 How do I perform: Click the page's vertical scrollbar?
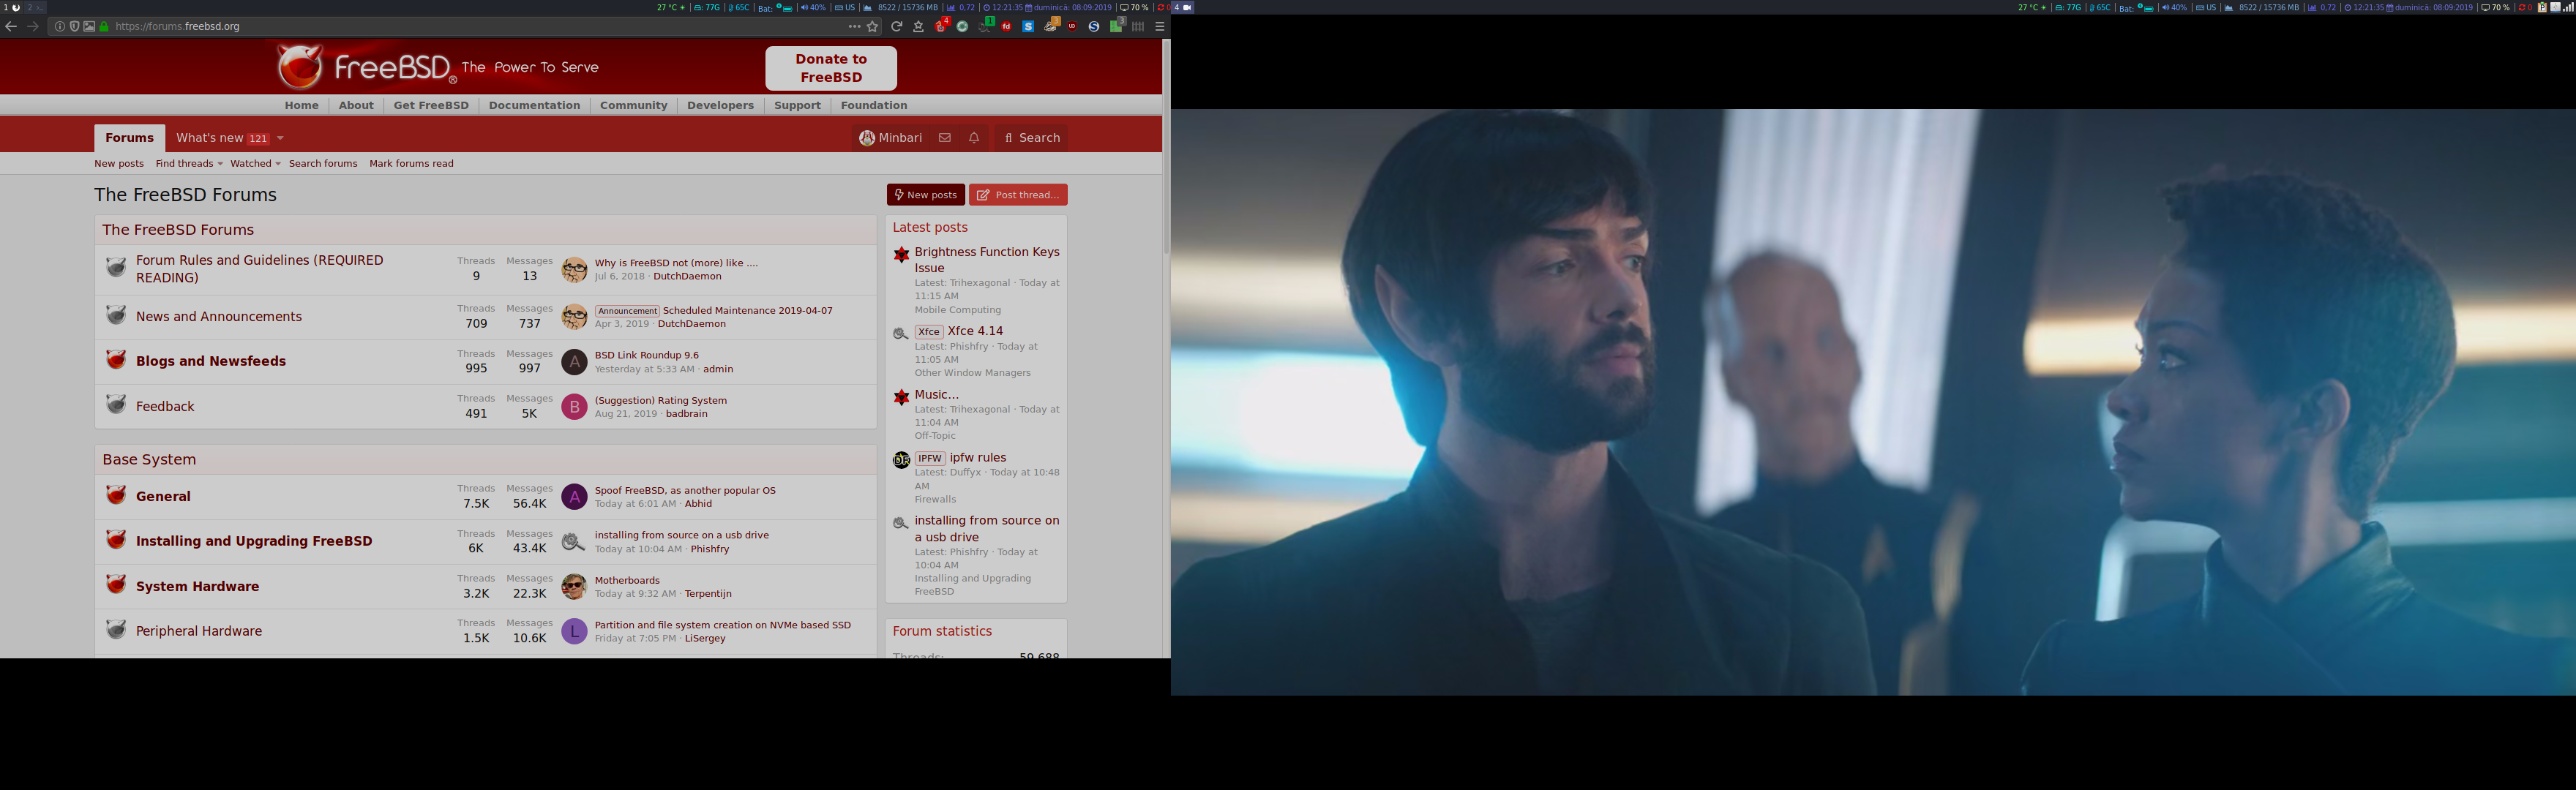pos(1165,150)
